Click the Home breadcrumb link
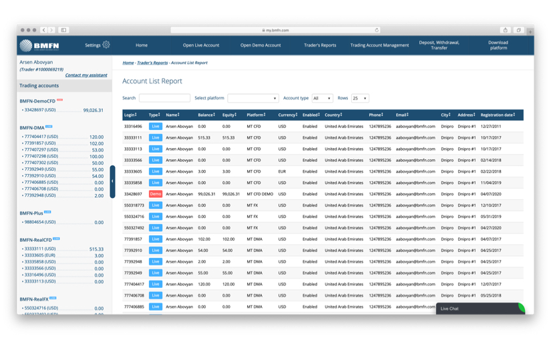The width and height of the screenshot is (551, 350). coord(128,63)
